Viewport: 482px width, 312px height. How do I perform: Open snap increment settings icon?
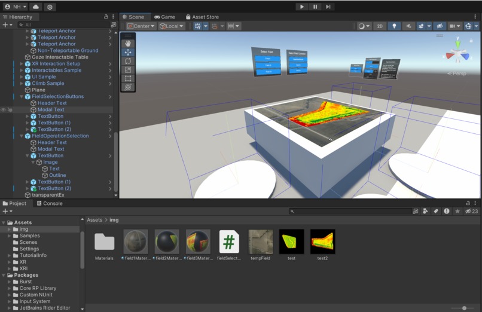(x=231, y=26)
